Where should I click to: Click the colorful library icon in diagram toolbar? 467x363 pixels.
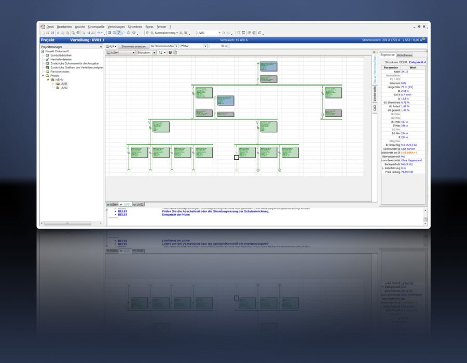pos(170,53)
